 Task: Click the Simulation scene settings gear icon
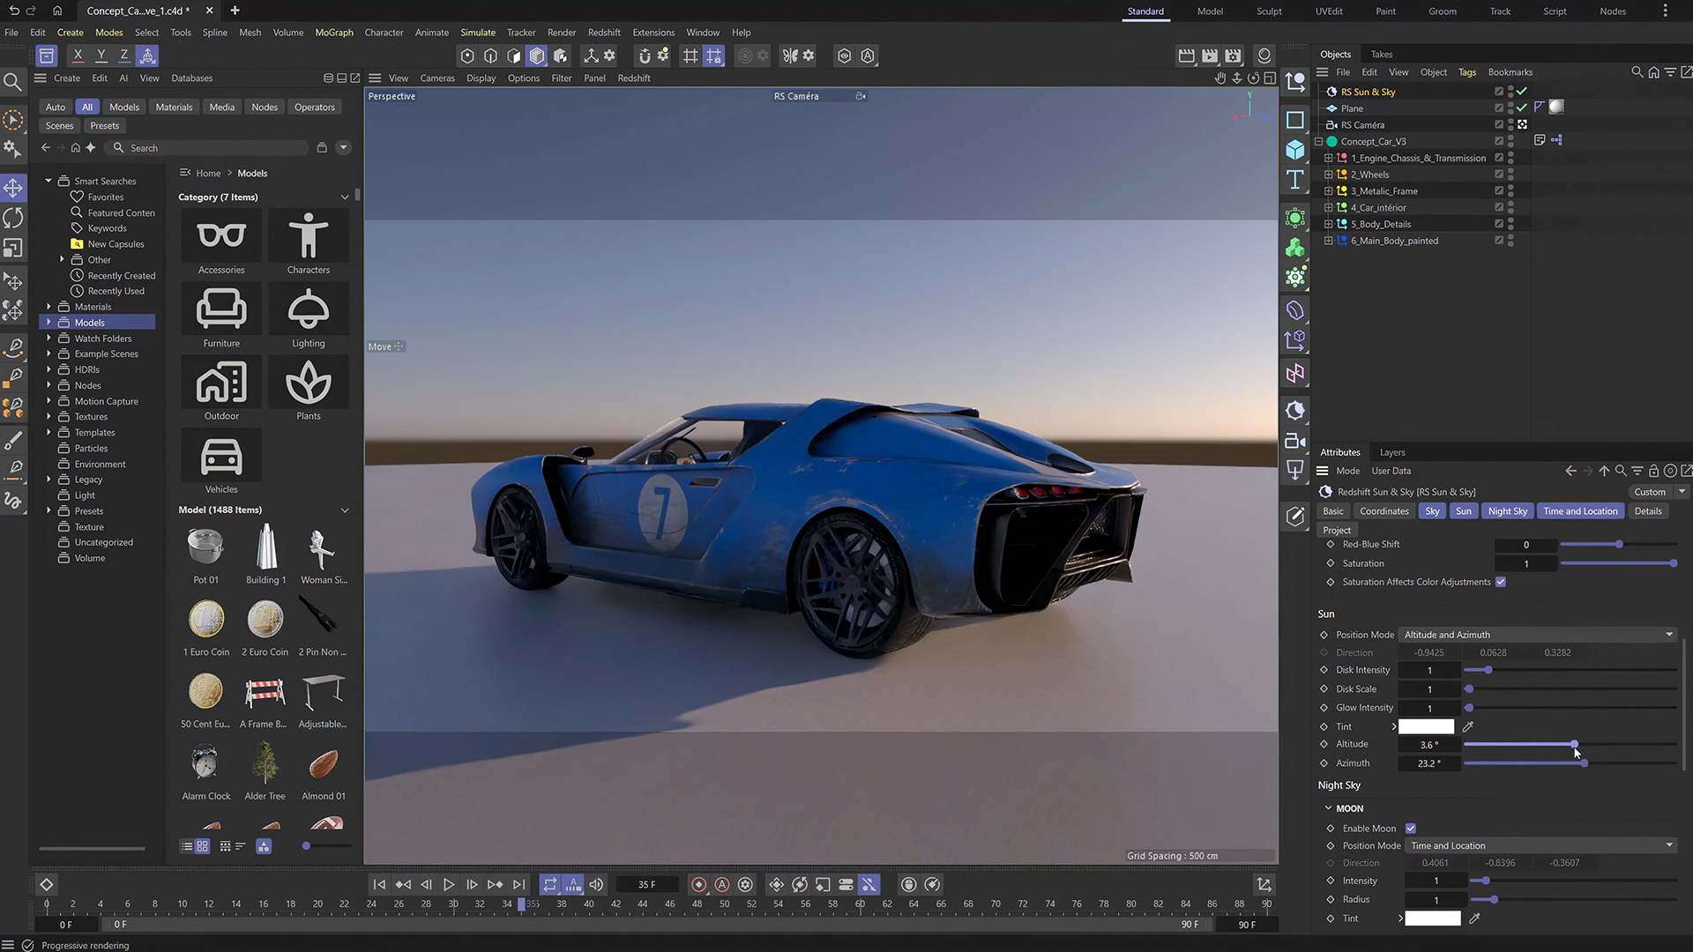click(x=763, y=56)
